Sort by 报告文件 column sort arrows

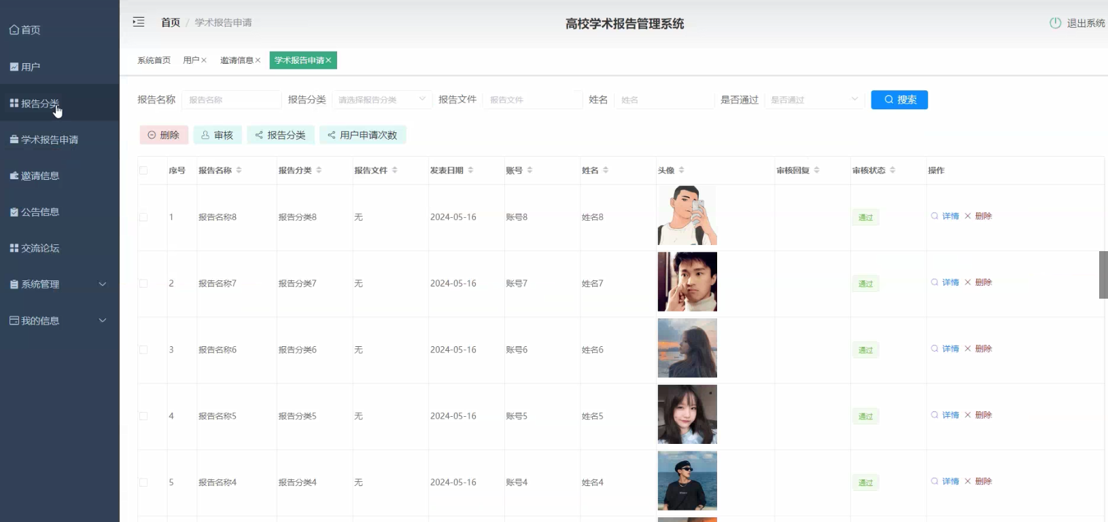(x=394, y=170)
